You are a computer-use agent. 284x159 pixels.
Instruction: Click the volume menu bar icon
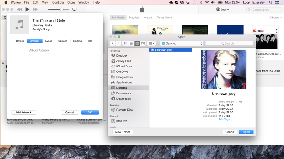coord(213,2)
